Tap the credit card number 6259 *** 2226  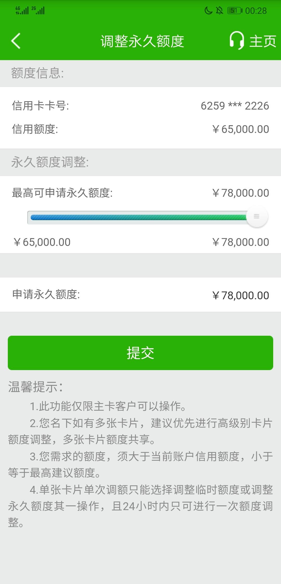click(x=235, y=106)
